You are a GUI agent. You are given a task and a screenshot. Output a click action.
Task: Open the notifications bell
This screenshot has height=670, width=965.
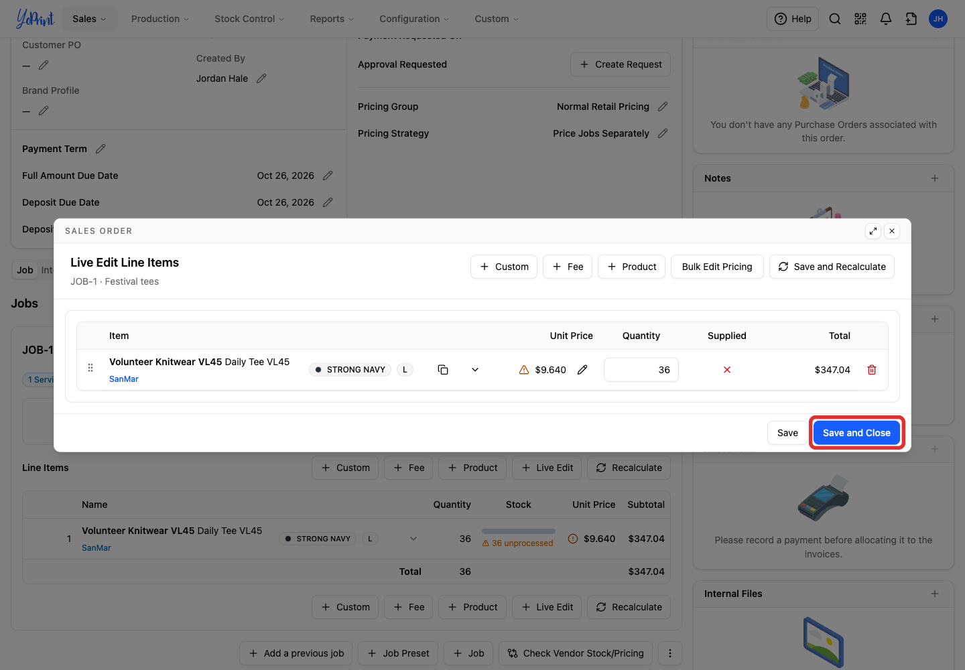click(886, 19)
